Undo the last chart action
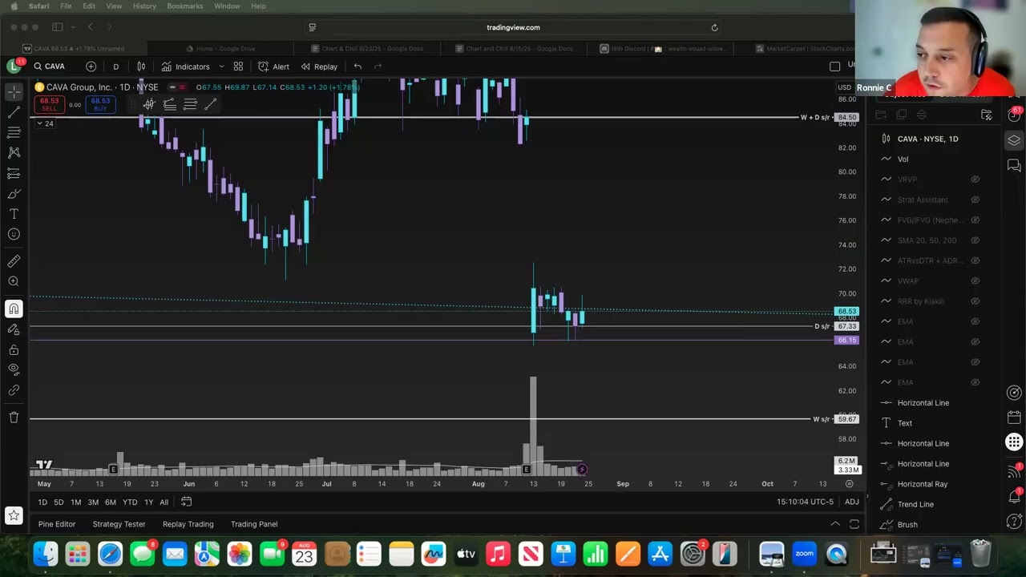1026x577 pixels. tap(357, 67)
